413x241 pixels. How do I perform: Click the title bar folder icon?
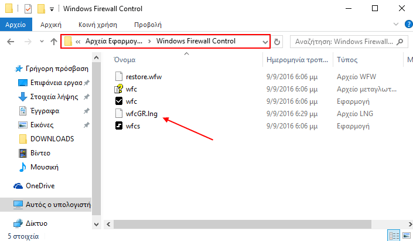pos(9,8)
